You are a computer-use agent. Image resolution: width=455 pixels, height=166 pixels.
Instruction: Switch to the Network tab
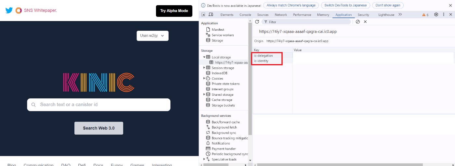(281, 15)
